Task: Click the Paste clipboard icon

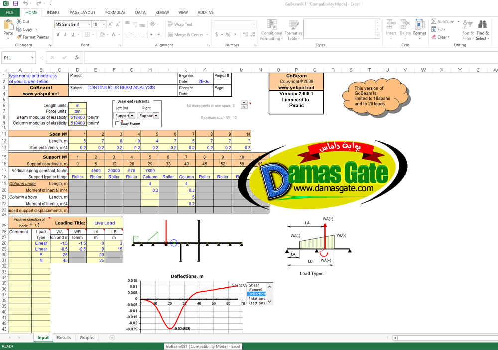Action: 8,25
